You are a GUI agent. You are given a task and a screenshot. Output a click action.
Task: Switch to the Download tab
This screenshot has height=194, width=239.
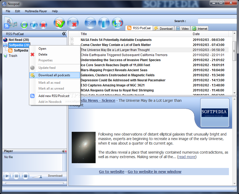tap(163, 28)
